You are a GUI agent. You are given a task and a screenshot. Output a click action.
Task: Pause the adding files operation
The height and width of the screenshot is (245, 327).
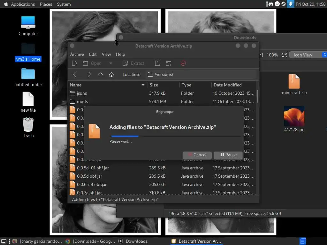[x=228, y=155]
